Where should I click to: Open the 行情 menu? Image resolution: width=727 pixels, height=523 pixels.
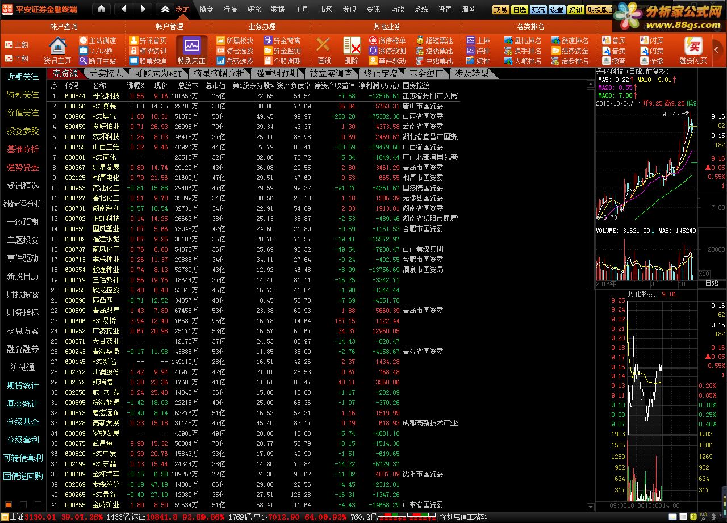coord(231,10)
